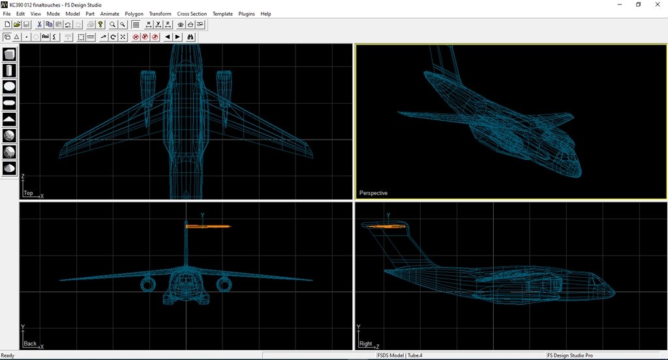The image size is (668, 360).
Task: Toggle the Z axis lock button
Action: (x=169, y=24)
